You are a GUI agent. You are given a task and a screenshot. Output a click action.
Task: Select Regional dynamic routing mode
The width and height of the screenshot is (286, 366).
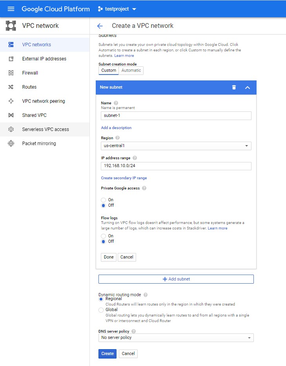[x=101, y=299]
